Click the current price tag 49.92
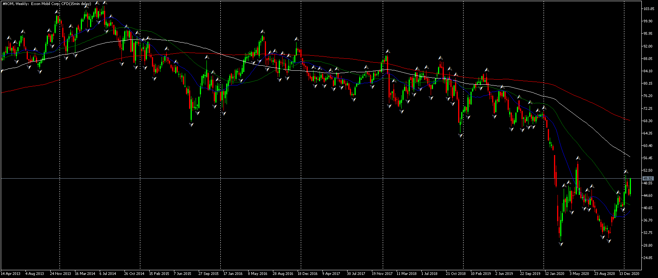Screen dimensions: 658x278 (648, 178)
